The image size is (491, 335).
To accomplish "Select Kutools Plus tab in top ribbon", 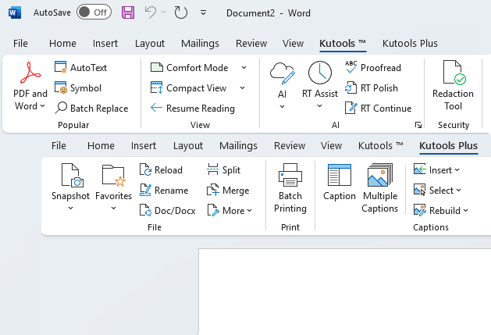I will 410,43.
